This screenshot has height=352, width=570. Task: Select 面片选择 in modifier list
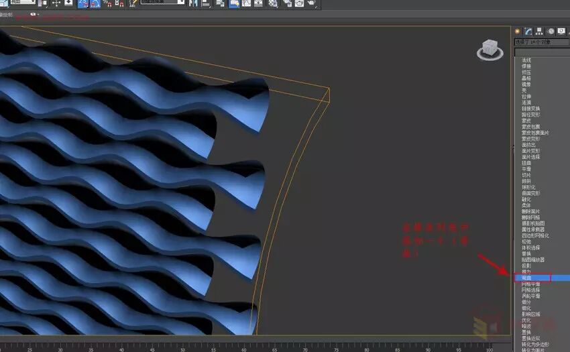point(530,157)
